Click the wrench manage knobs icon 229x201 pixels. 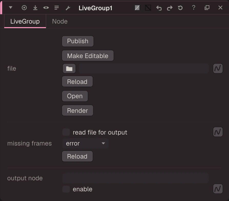(68, 8)
